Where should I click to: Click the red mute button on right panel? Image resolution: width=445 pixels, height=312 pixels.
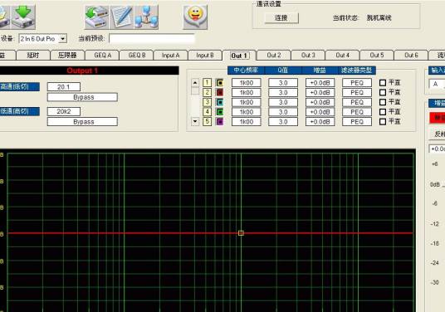point(438,118)
